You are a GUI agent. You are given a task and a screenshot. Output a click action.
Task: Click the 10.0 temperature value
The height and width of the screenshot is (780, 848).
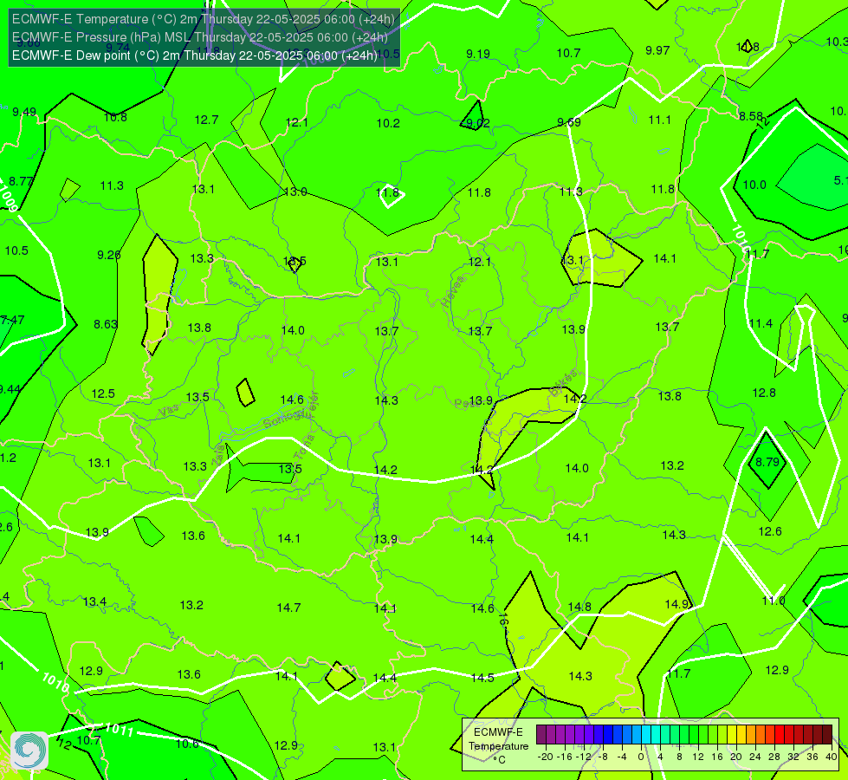754,185
